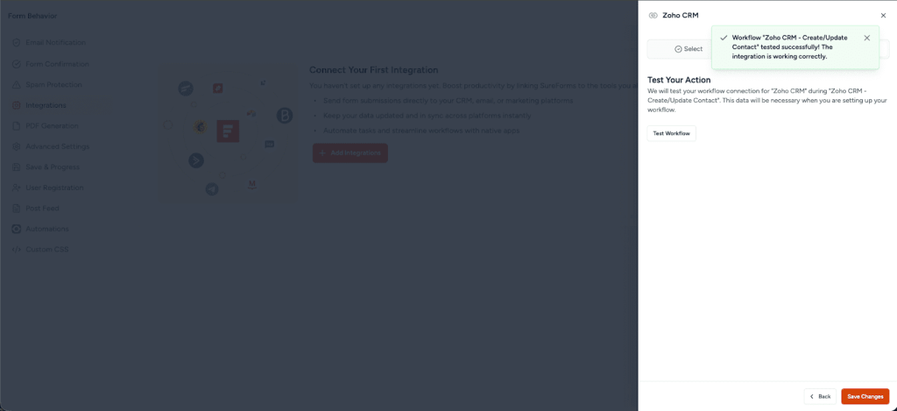Click the integrations illustration graphic
897x411 pixels.
[x=227, y=138]
